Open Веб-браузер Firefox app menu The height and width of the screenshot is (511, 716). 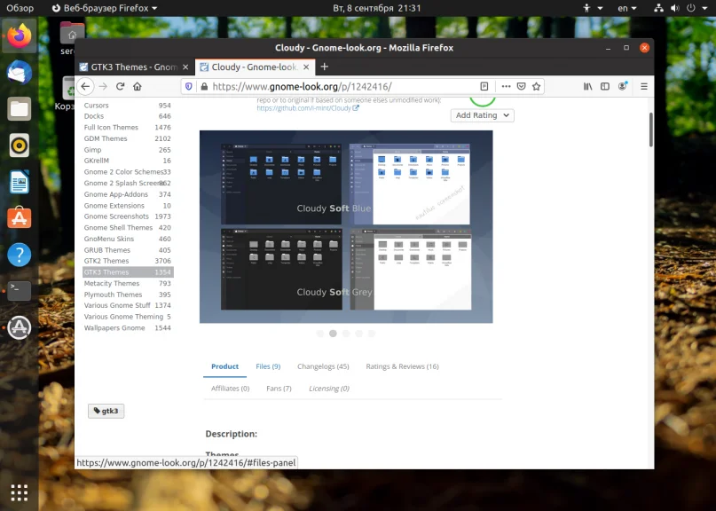[105, 8]
